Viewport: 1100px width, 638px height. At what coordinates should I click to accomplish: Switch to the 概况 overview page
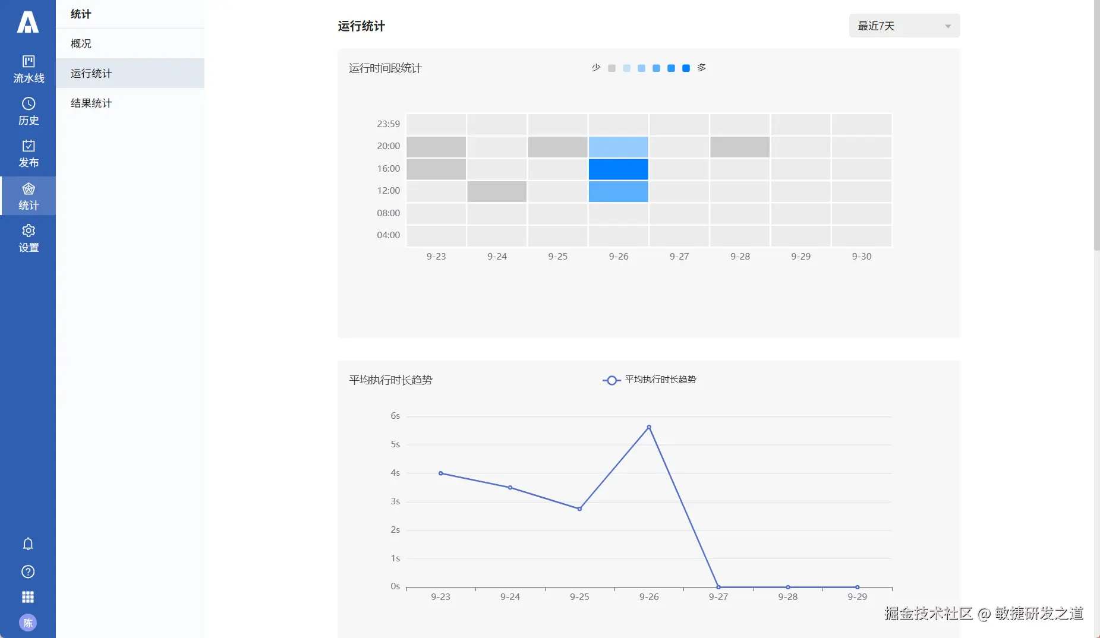(x=130, y=43)
